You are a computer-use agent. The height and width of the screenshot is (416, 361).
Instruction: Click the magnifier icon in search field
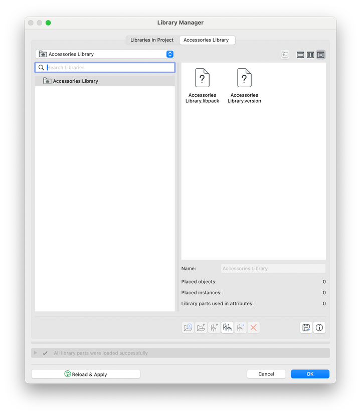(41, 67)
